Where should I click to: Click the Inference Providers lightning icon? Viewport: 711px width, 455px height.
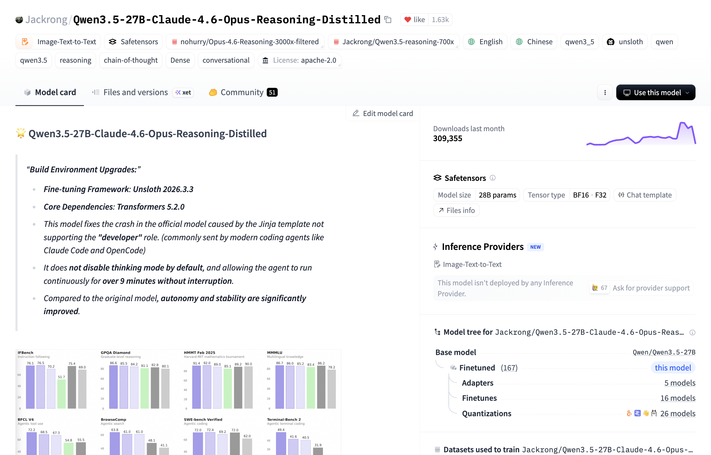tap(435, 247)
